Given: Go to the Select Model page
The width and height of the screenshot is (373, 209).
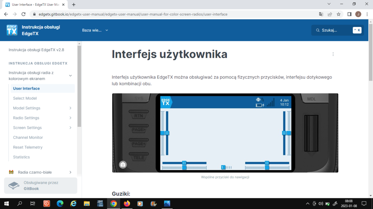Looking at the screenshot, I should (x=25, y=98).
